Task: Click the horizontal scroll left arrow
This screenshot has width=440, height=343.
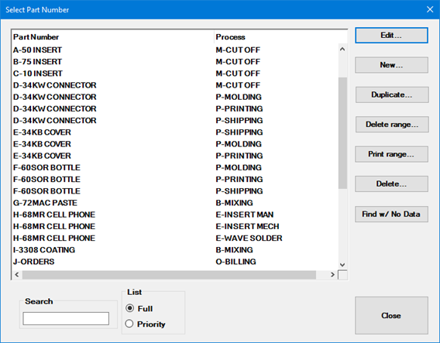Action: (17, 275)
